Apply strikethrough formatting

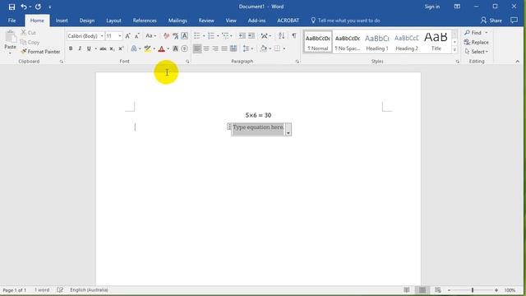point(103,49)
